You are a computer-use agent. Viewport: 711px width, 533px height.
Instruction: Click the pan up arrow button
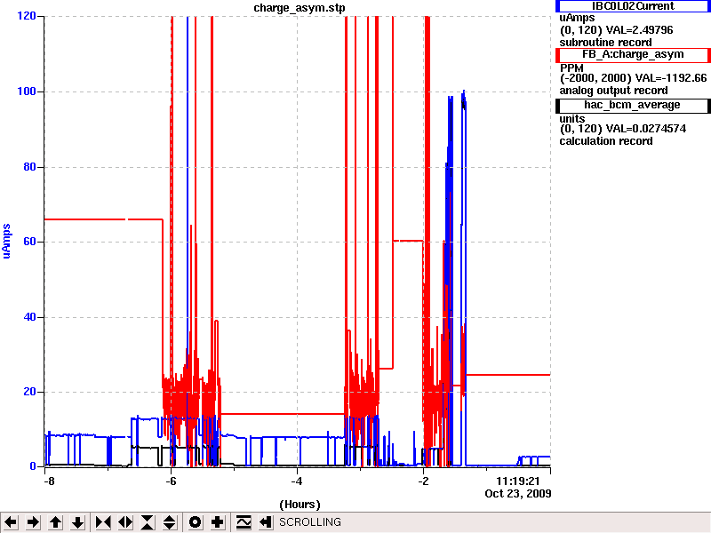pos(55,522)
